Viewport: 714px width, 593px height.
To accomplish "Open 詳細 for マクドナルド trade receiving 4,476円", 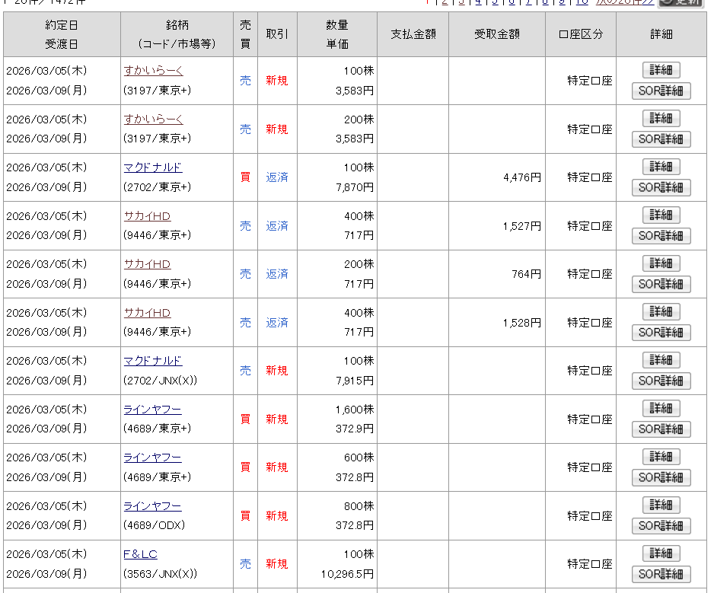I will coord(661,167).
